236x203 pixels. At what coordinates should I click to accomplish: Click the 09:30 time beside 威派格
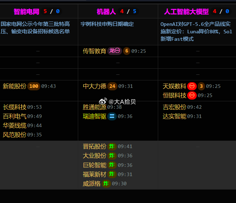tap(119, 184)
